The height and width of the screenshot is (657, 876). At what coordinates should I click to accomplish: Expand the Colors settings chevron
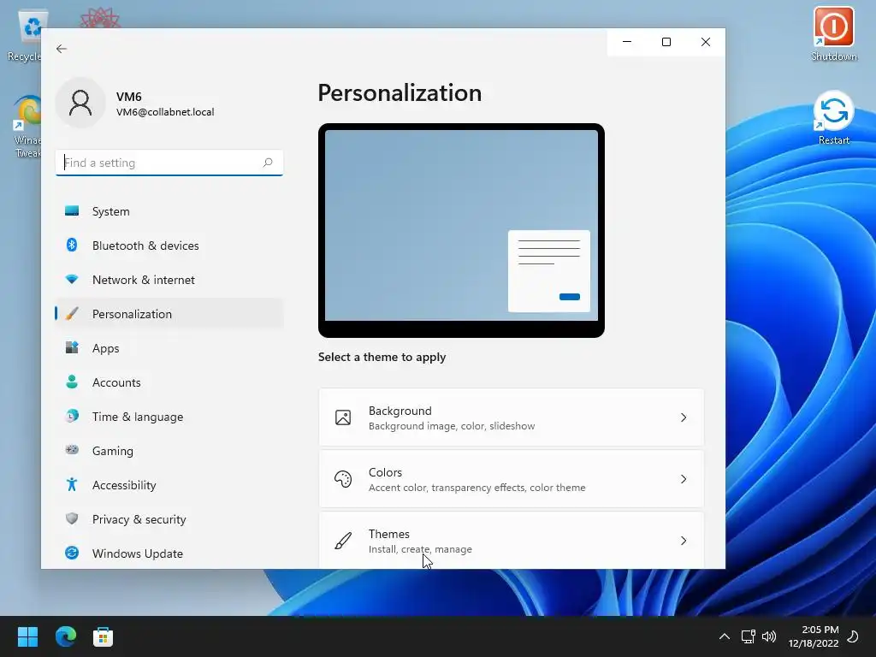(x=684, y=479)
